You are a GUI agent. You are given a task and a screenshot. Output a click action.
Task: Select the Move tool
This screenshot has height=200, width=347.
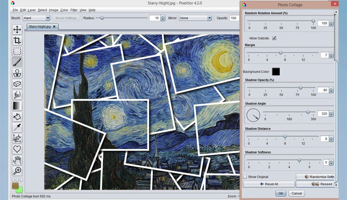click(17, 29)
